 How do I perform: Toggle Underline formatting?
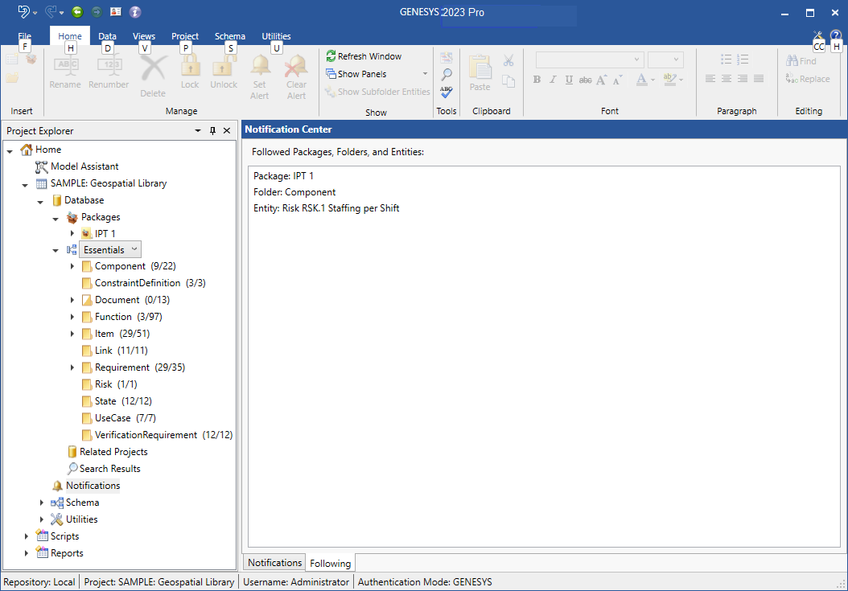click(569, 80)
